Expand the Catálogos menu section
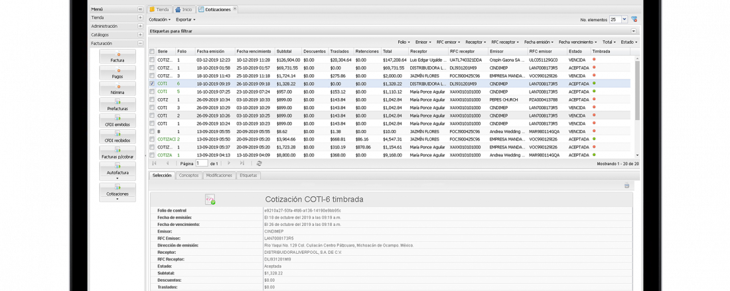 (140, 34)
